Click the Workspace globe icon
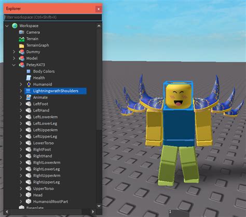This screenshot has height=217, width=246. [x=15, y=26]
